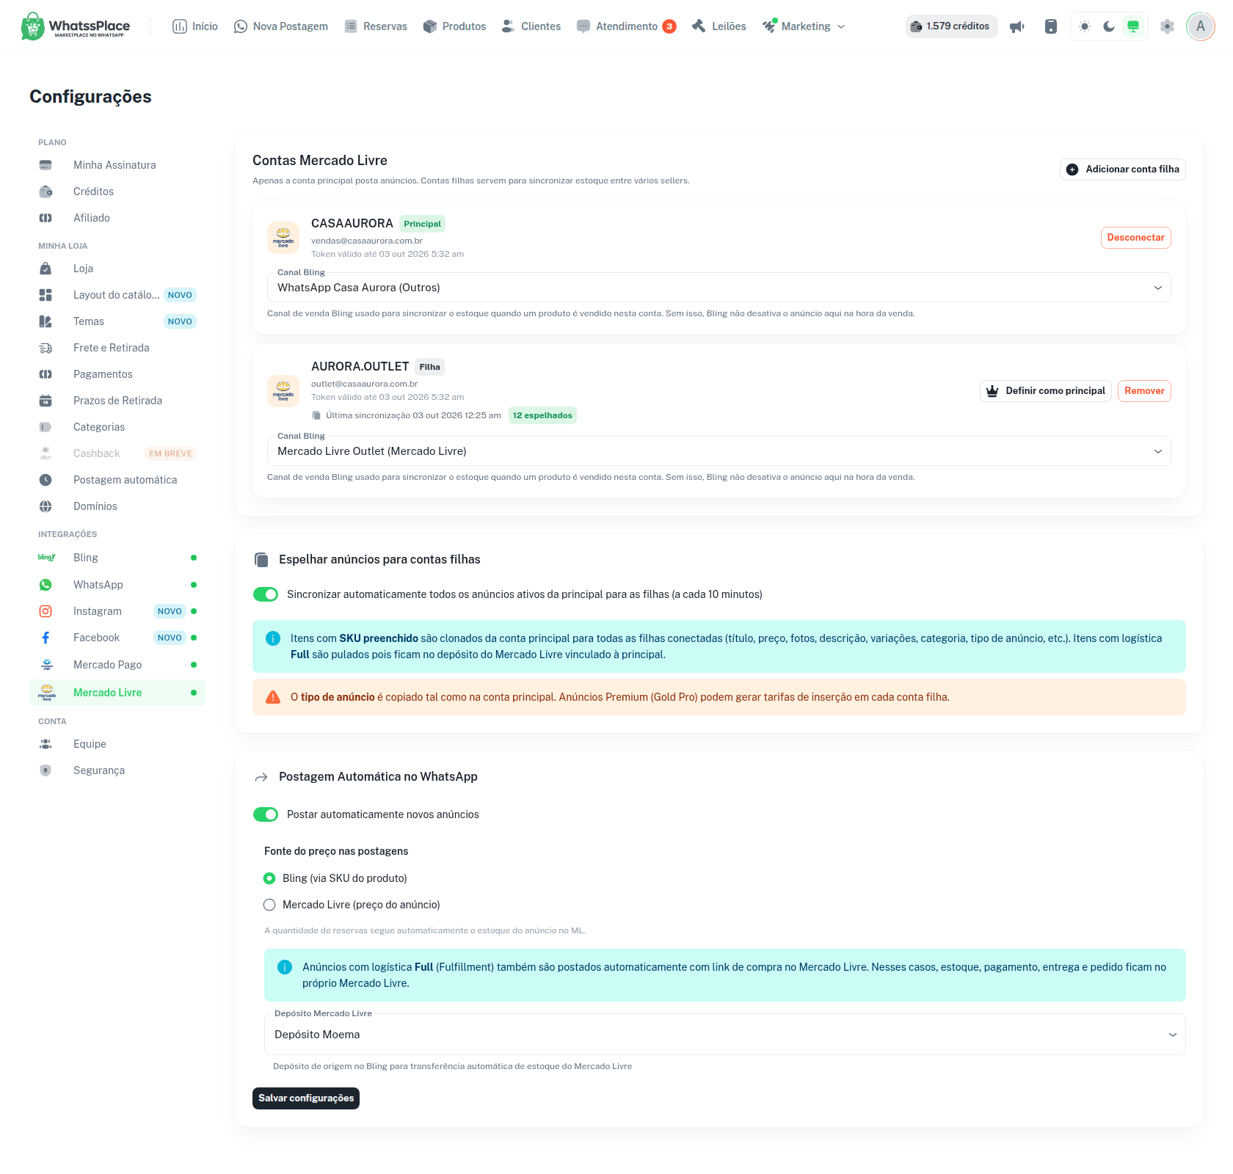Open Canal Bling dropdown for CASAAURORA
The height and width of the screenshot is (1174, 1233).
(x=719, y=288)
